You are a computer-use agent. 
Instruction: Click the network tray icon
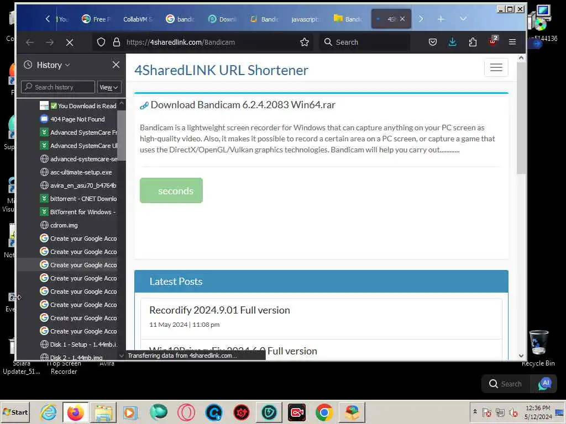(500, 412)
